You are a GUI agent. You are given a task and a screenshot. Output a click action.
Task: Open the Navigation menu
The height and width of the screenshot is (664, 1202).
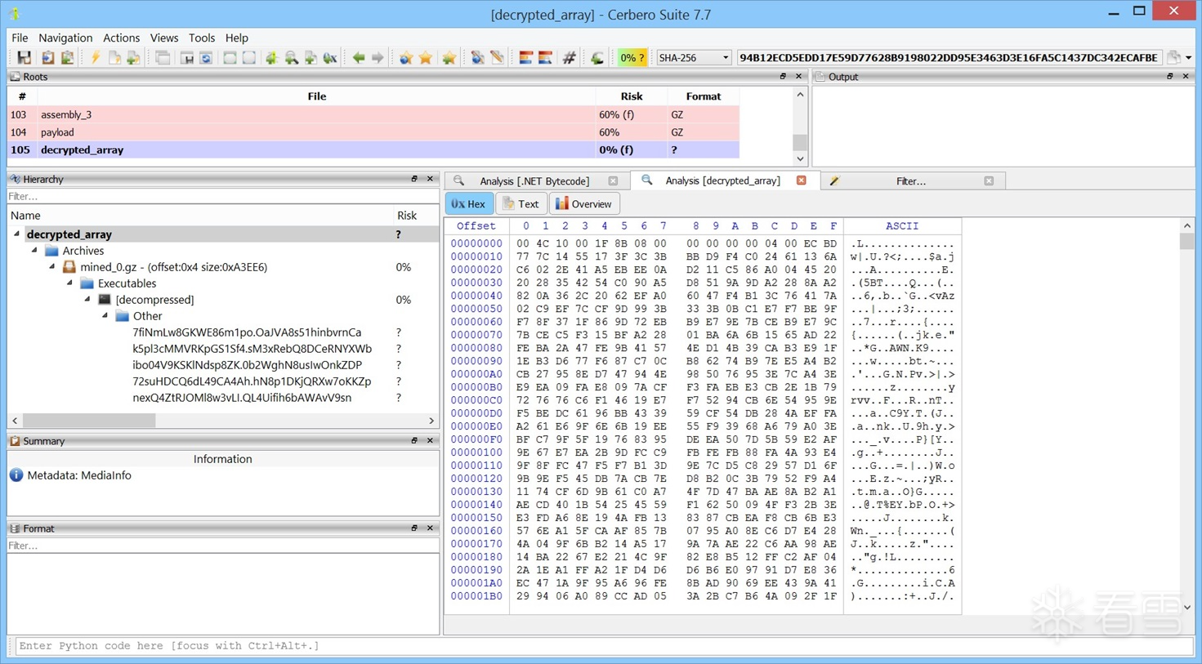(x=65, y=38)
